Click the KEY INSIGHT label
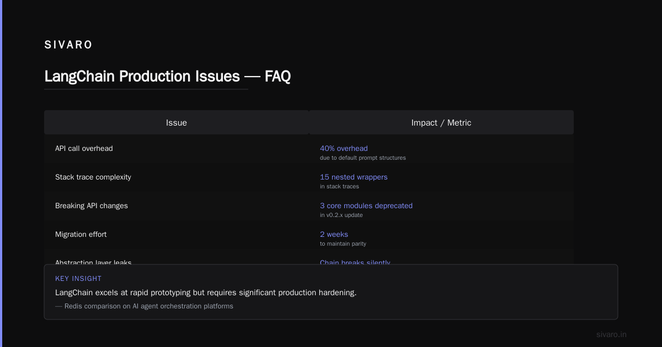Screen dimensions: 662x347 [78, 279]
